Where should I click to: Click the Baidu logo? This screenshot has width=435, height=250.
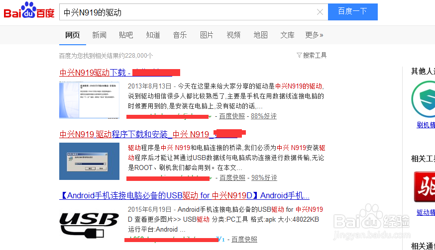pyautogui.click(x=29, y=10)
